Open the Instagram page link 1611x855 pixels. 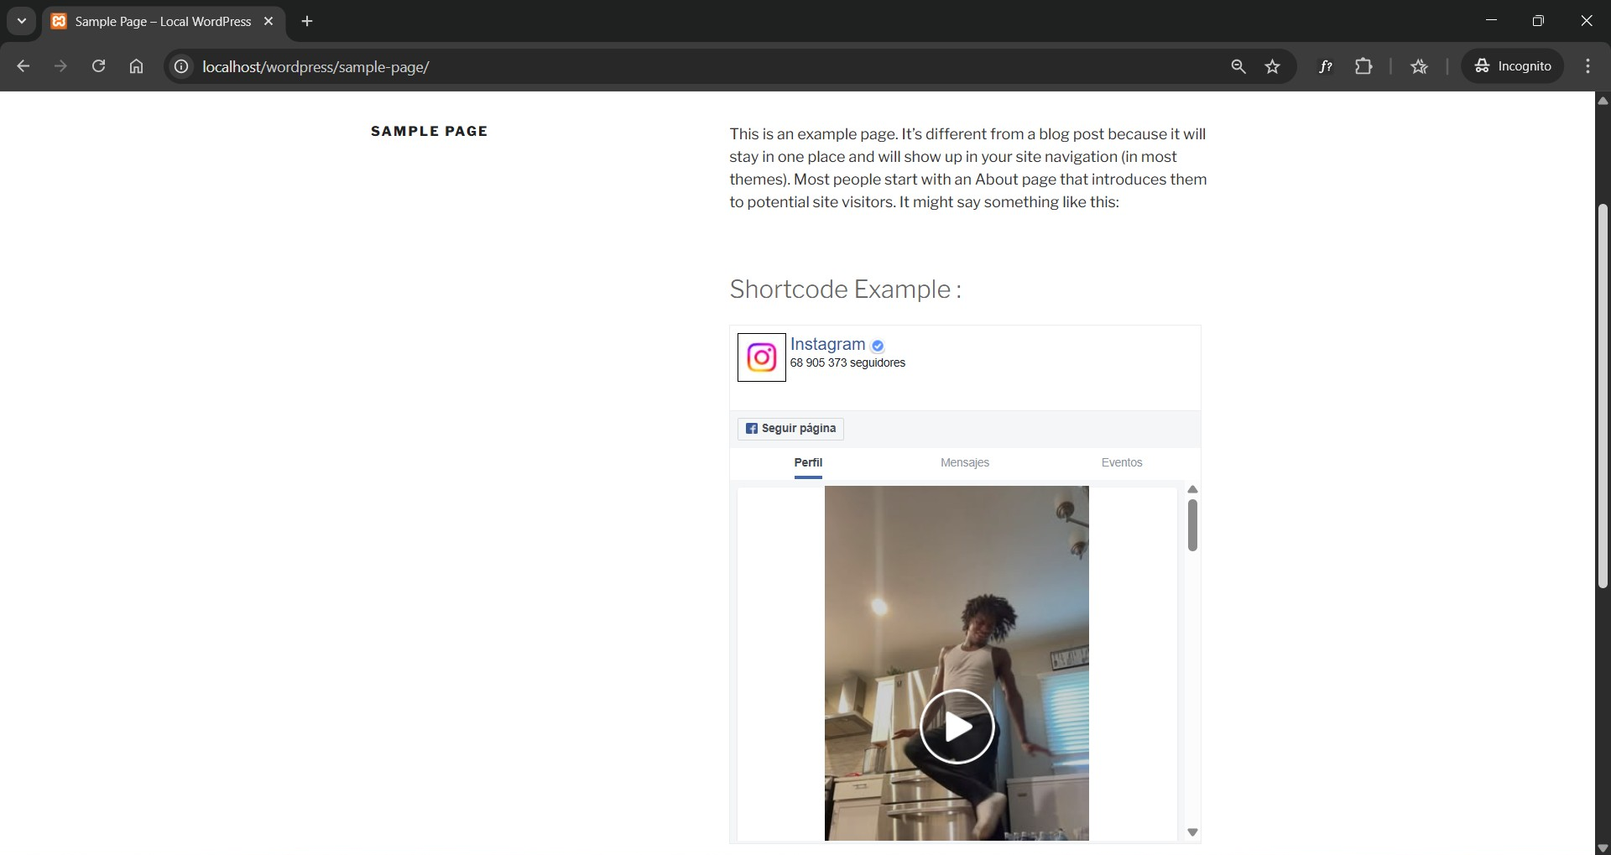click(827, 344)
